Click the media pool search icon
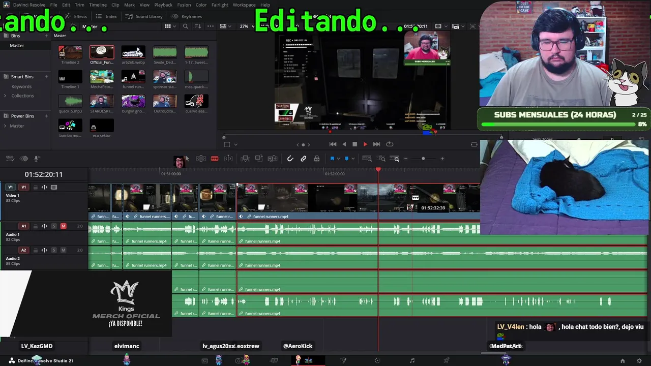 coord(186,26)
